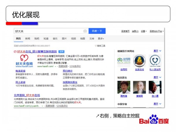Viewport: 176px width, 132px height.
Task: Open the 北京医院_好大夫在线 result link
Action: click(27, 95)
